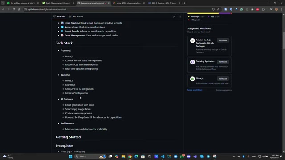Go to the browser home page
Screen dimensions: 285x160
(x=19, y=9)
